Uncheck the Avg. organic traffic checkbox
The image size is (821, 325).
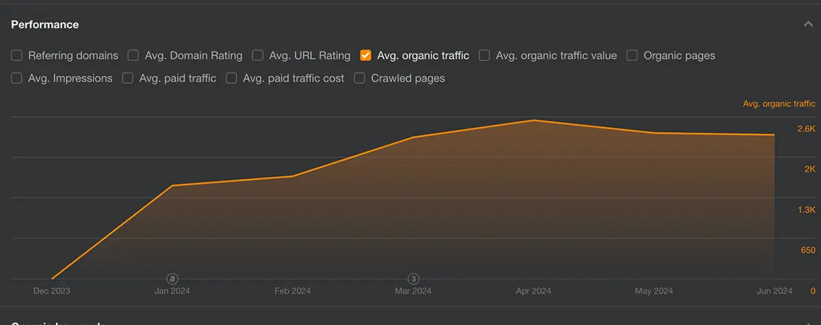point(366,55)
